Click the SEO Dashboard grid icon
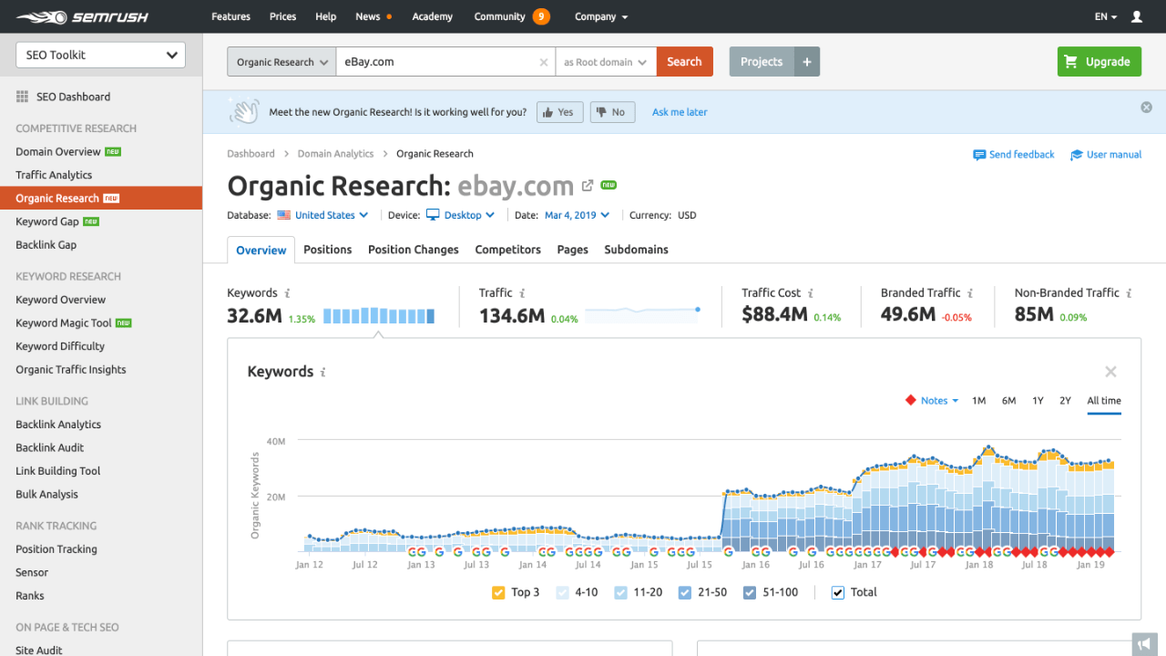The width and height of the screenshot is (1166, 656). (x=22, y=97)
